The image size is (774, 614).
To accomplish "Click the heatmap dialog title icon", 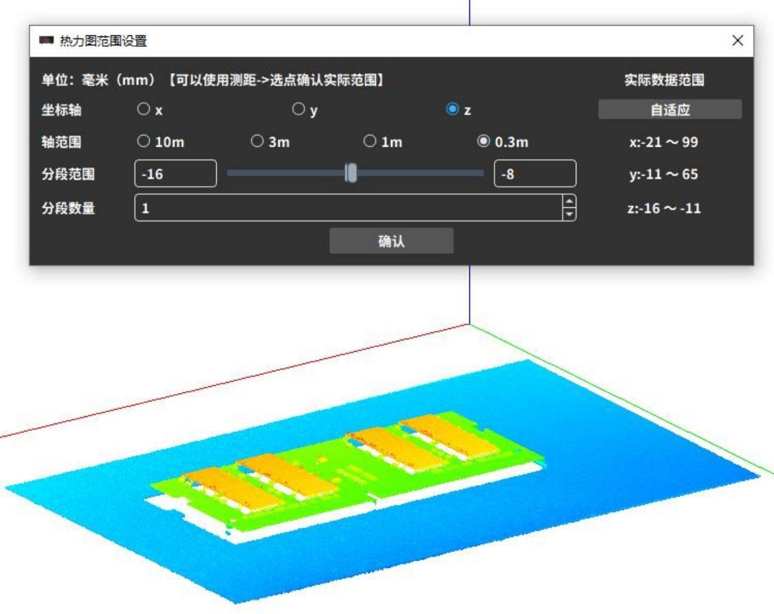I will click(46, 41).
